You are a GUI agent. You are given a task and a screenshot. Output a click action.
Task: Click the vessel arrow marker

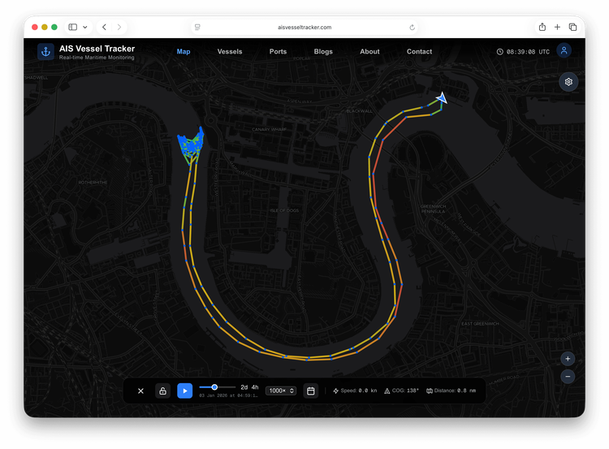tap(441, 98)
